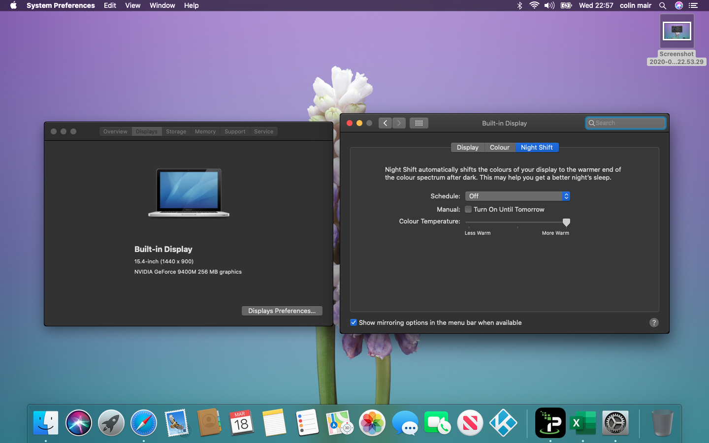The width and height of the screenshot is (709, 443).
Task: Click the Siri icon in menu bar
Action: tap(678, 5)
